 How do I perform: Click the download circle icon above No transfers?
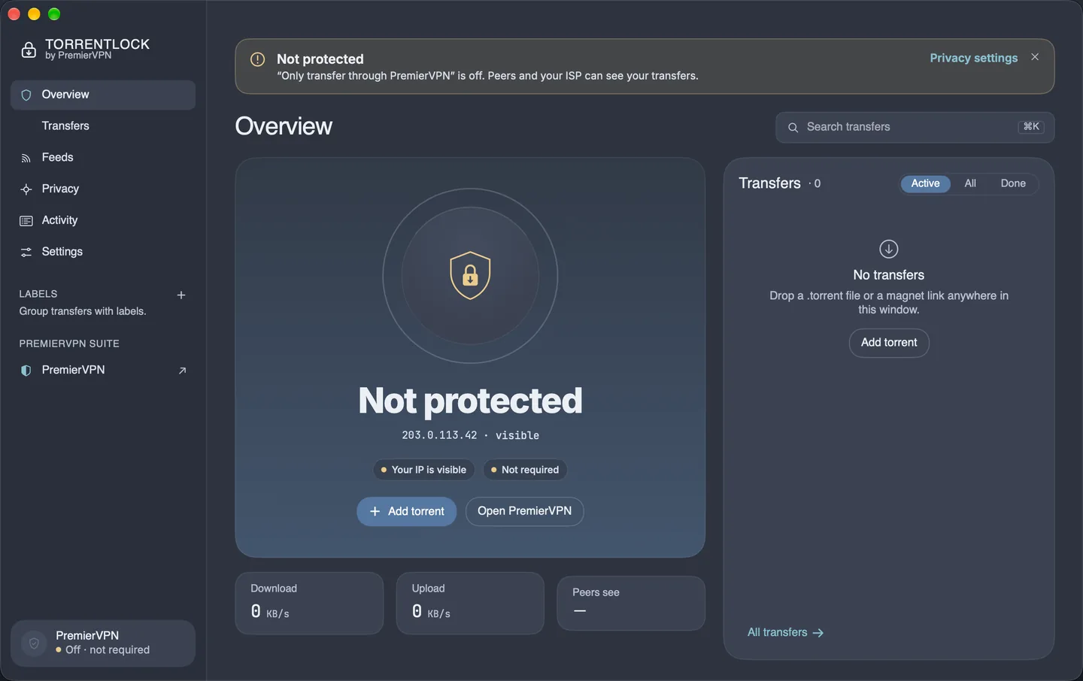point(889,249)
